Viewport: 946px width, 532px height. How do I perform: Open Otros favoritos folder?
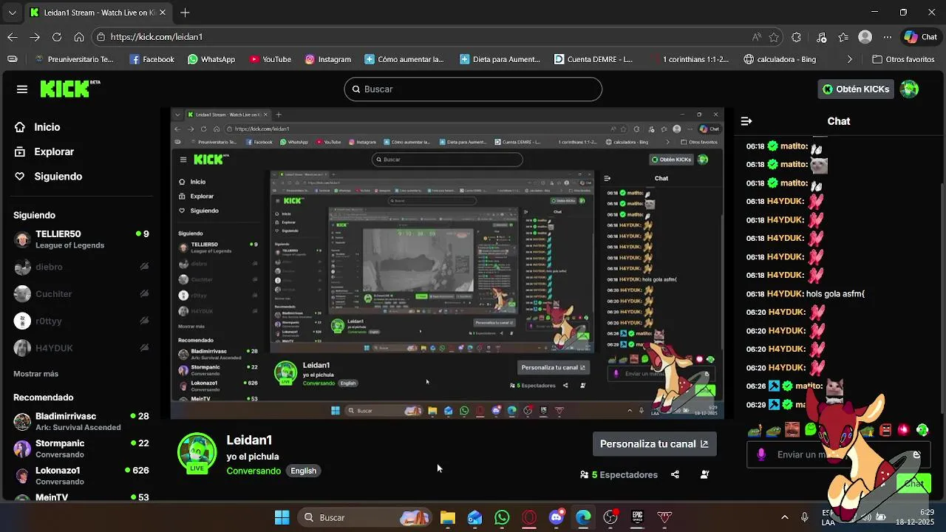[904, 59]
